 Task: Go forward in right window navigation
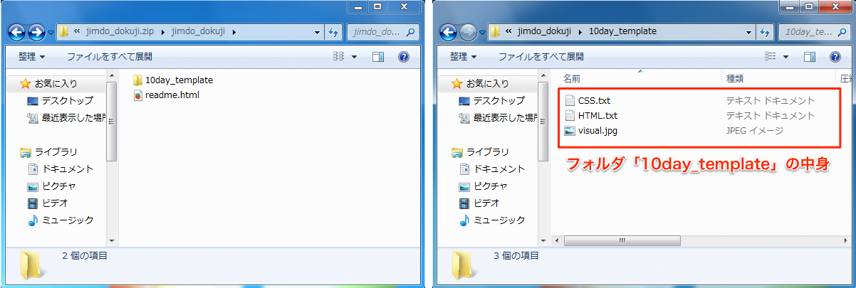coord(467,32)
